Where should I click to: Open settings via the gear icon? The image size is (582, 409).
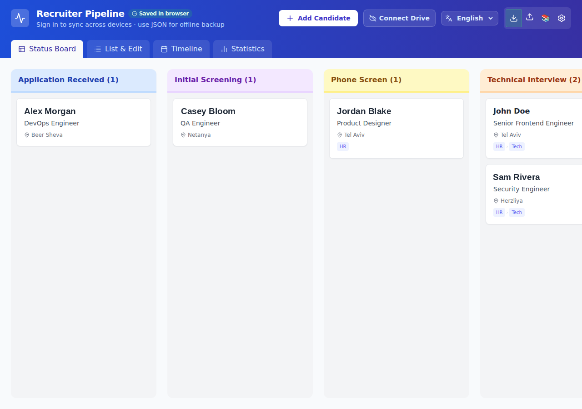tap(562, 18)
